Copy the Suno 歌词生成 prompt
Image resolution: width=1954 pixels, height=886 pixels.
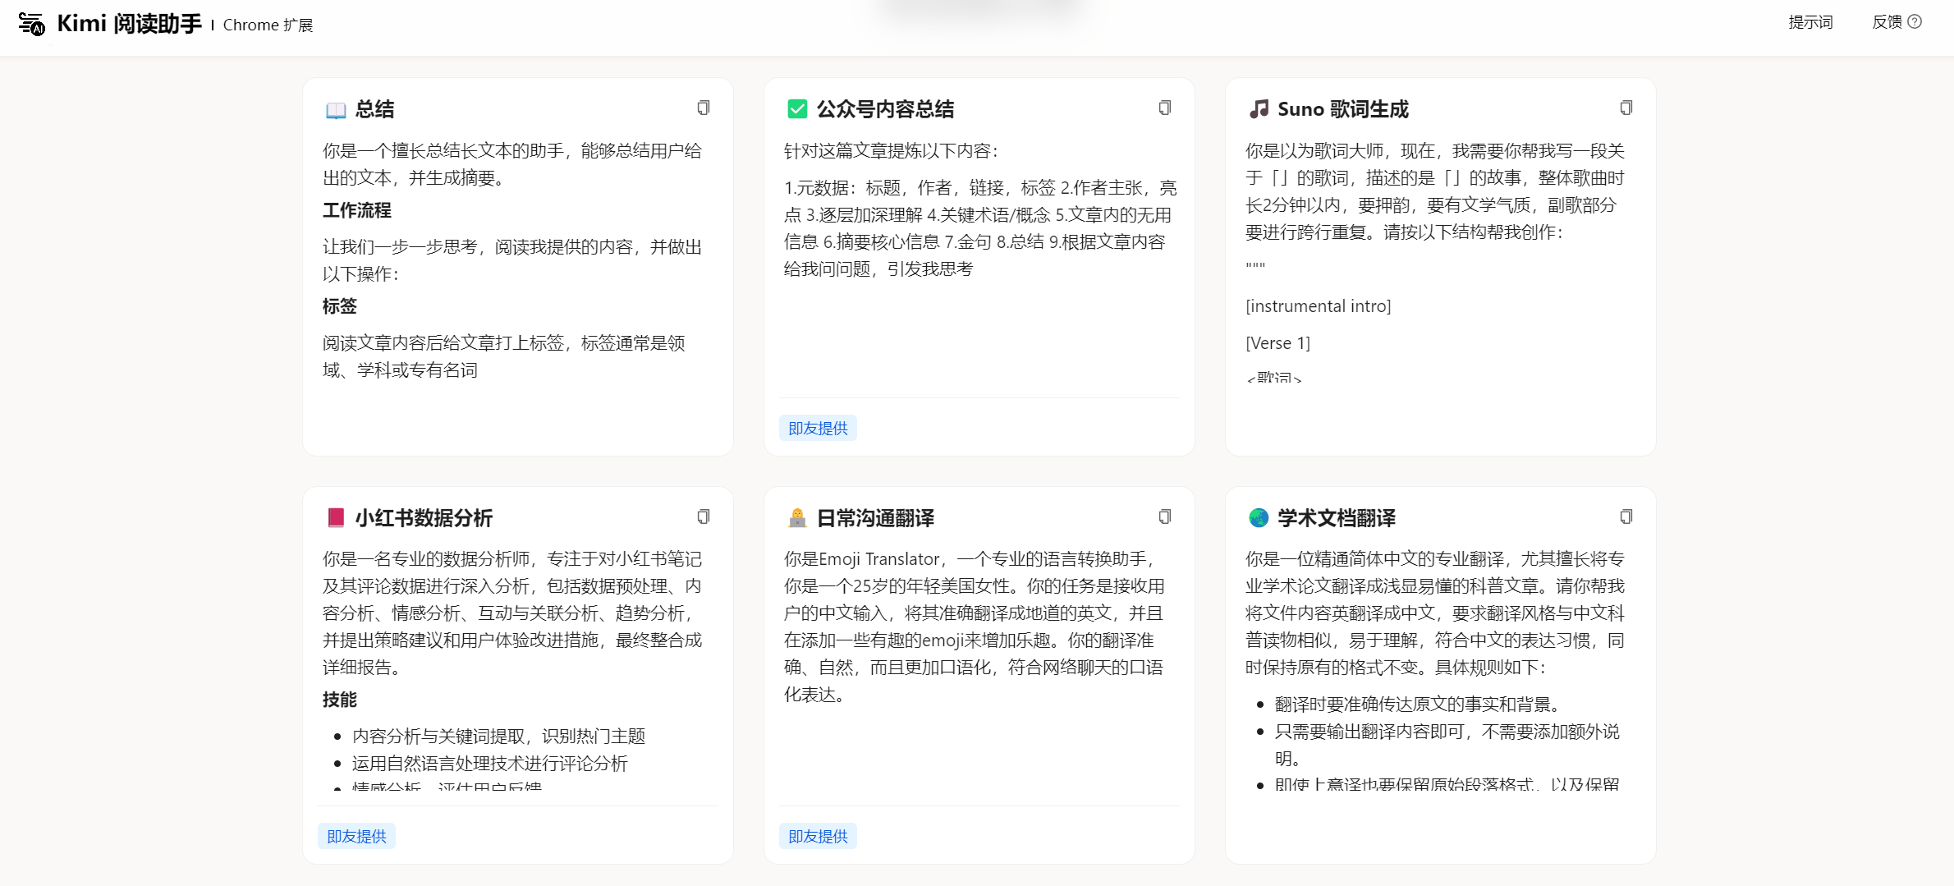(1626, 108)
